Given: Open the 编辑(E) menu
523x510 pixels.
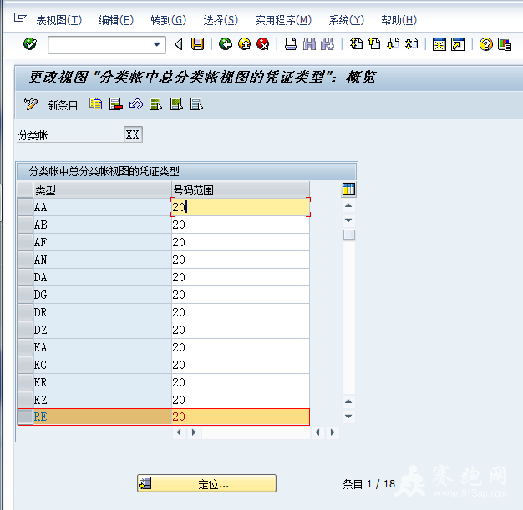Looking at the screenshot, I should click(x=116, y=20).
